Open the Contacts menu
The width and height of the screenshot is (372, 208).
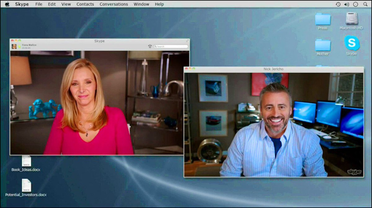85,4
